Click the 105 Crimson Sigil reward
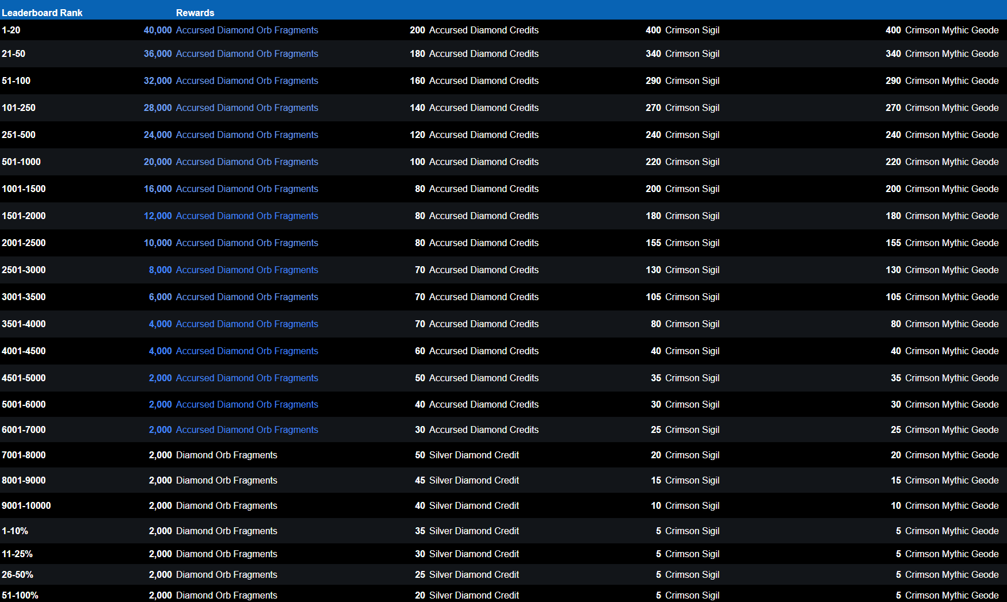The image size is (1007, 602). 682,297
